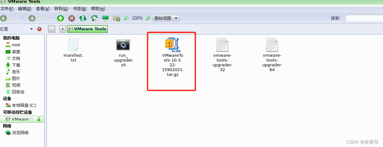Open the 书签(B) menu
Screen dimensions: 383x147
point(79,9)
